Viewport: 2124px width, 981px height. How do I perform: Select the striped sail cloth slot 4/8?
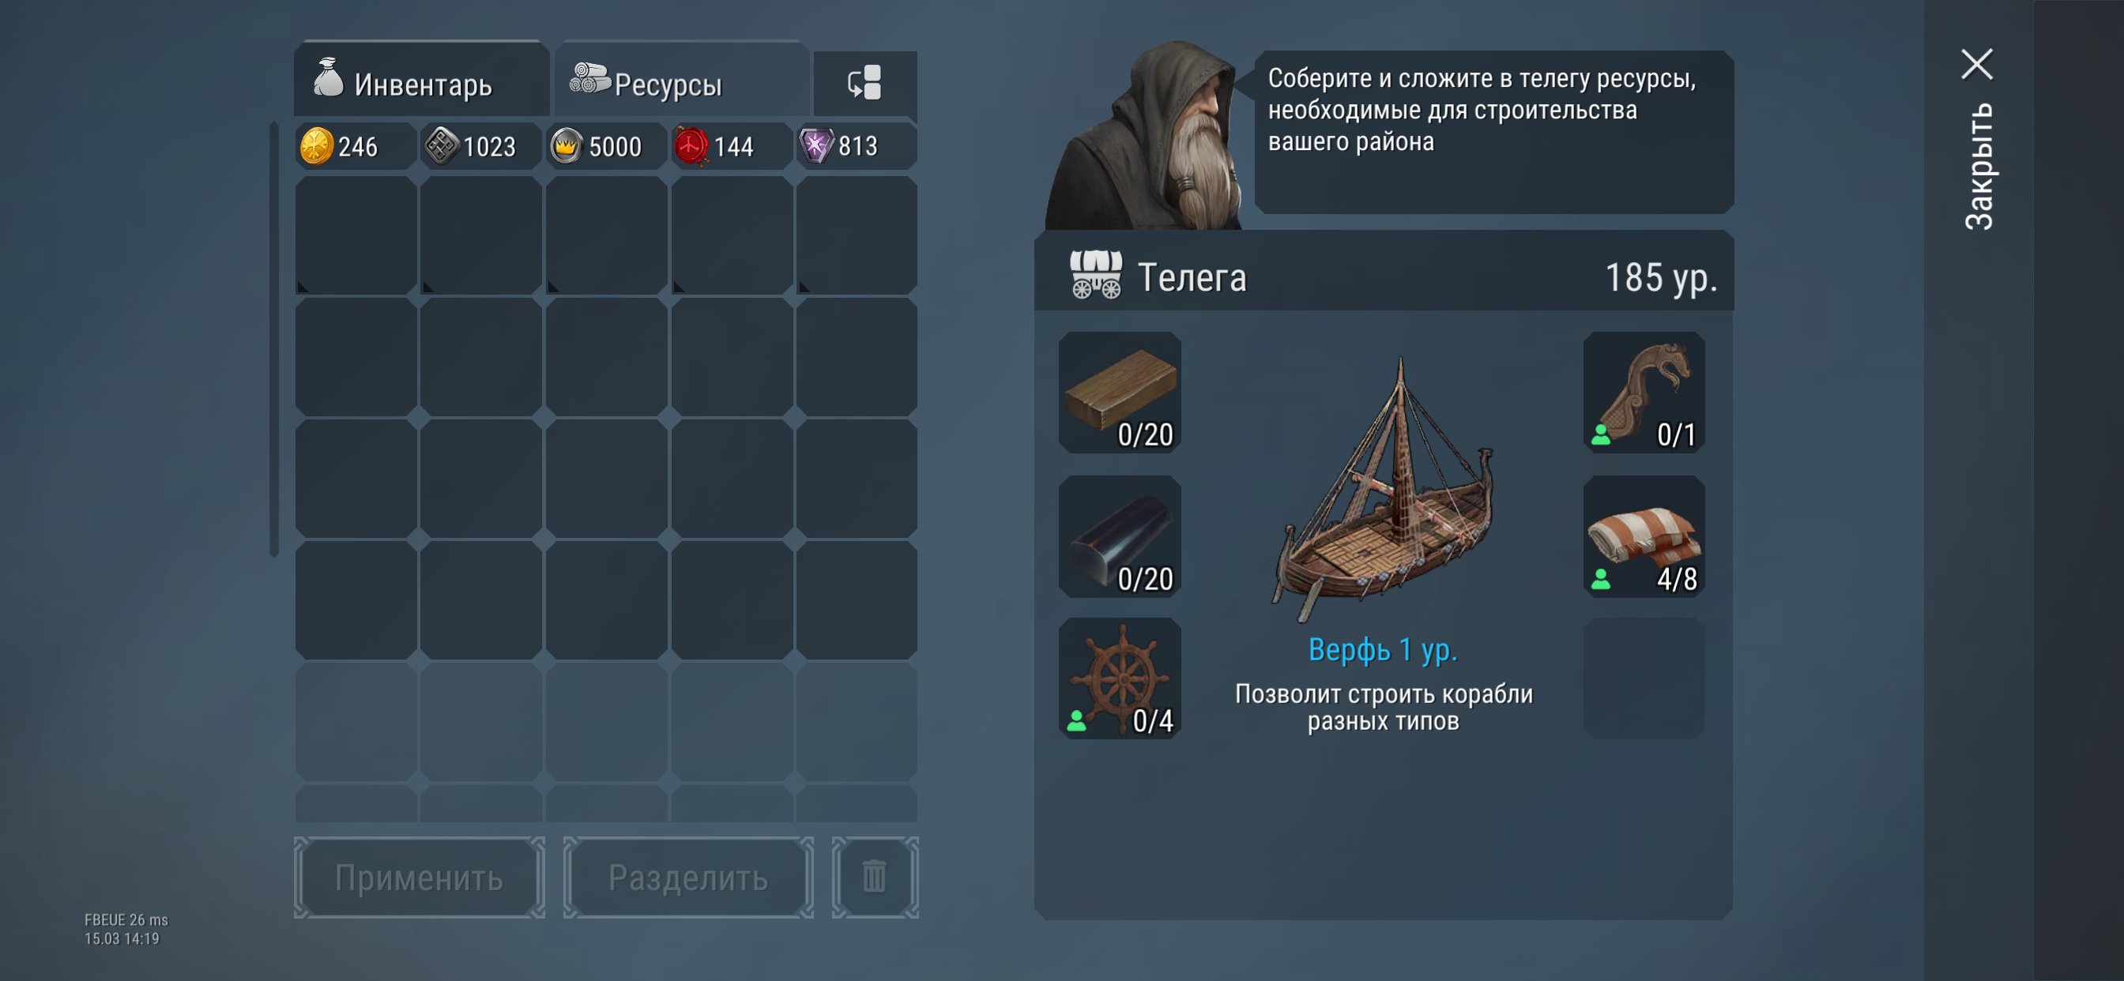coord(1644,536)
